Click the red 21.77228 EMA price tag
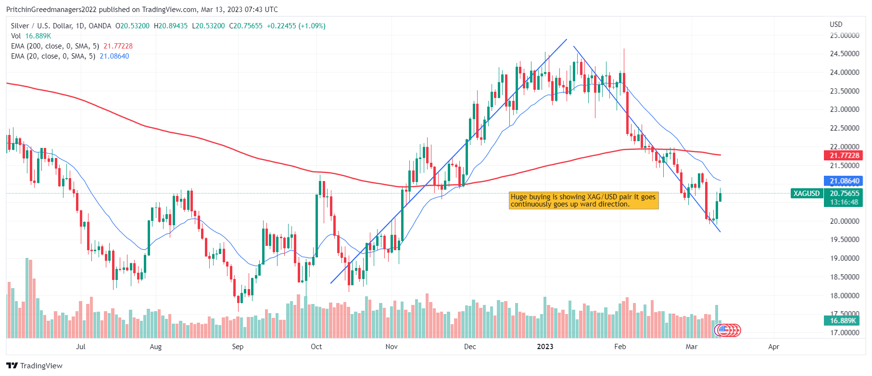 844,156
